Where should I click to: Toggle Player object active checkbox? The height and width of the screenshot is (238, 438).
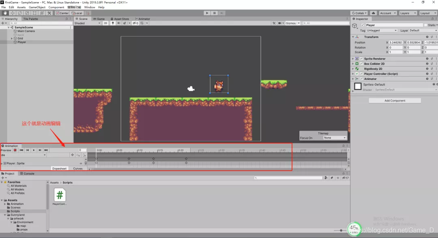point(363,25)
